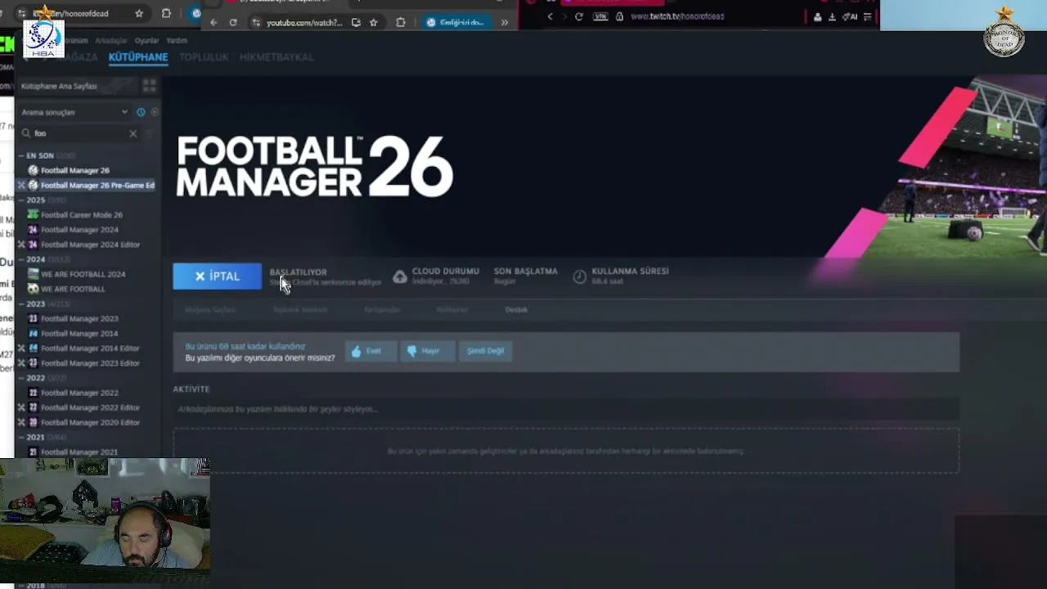Screen dimensions: 1047x589
Task: Select the WE ARE FOOTBALL entry
Action: [x=73, y=289]
